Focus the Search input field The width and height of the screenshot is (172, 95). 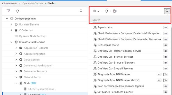click(131, 20)
